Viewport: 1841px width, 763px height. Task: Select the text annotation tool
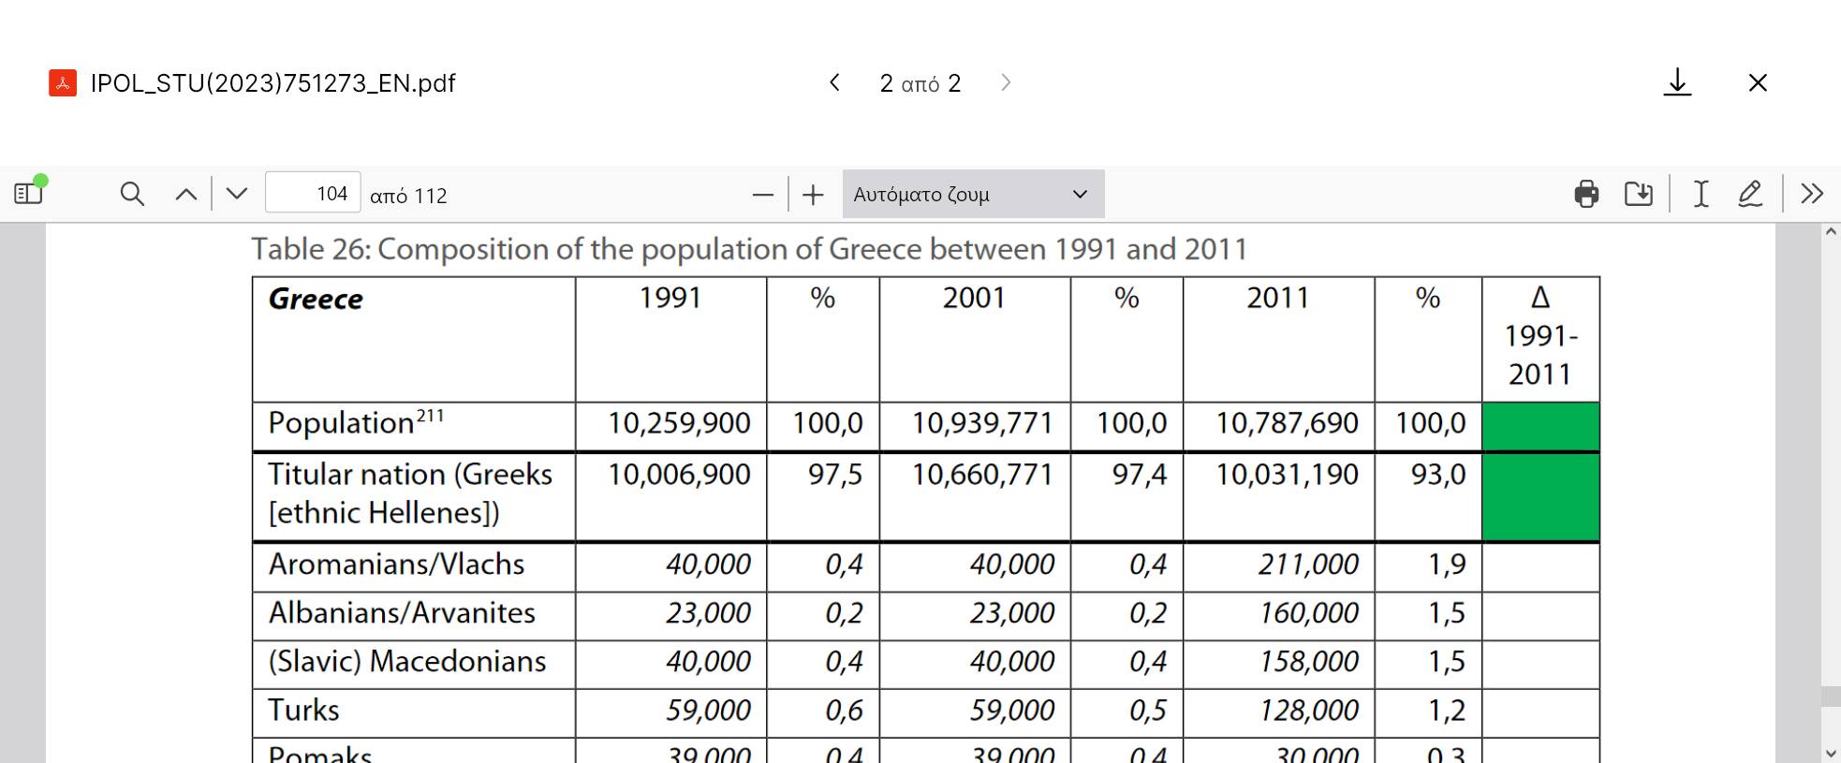[1701, 194]
